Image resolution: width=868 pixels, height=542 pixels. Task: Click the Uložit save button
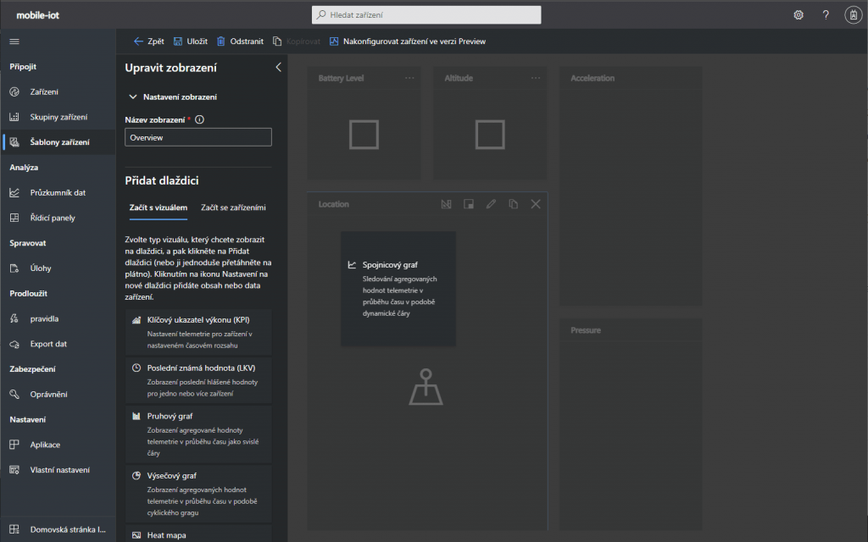(190, 41)
